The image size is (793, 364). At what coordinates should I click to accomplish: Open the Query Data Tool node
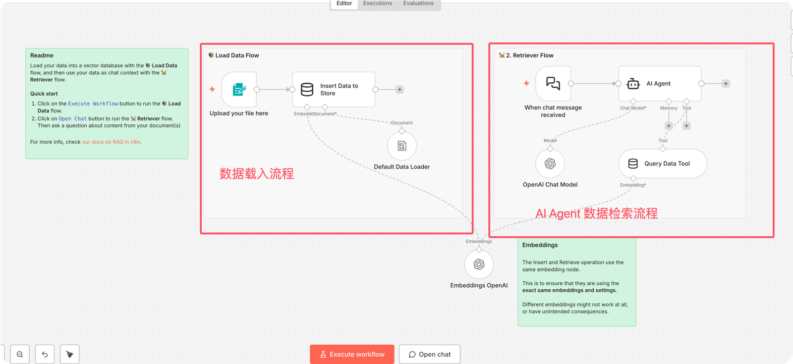pyautogui.click(x=662, y=164)
